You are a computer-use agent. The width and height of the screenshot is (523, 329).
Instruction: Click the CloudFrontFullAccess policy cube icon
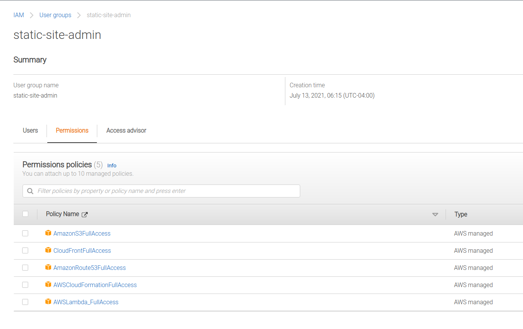pyautogui.click(x=48, y=250)
